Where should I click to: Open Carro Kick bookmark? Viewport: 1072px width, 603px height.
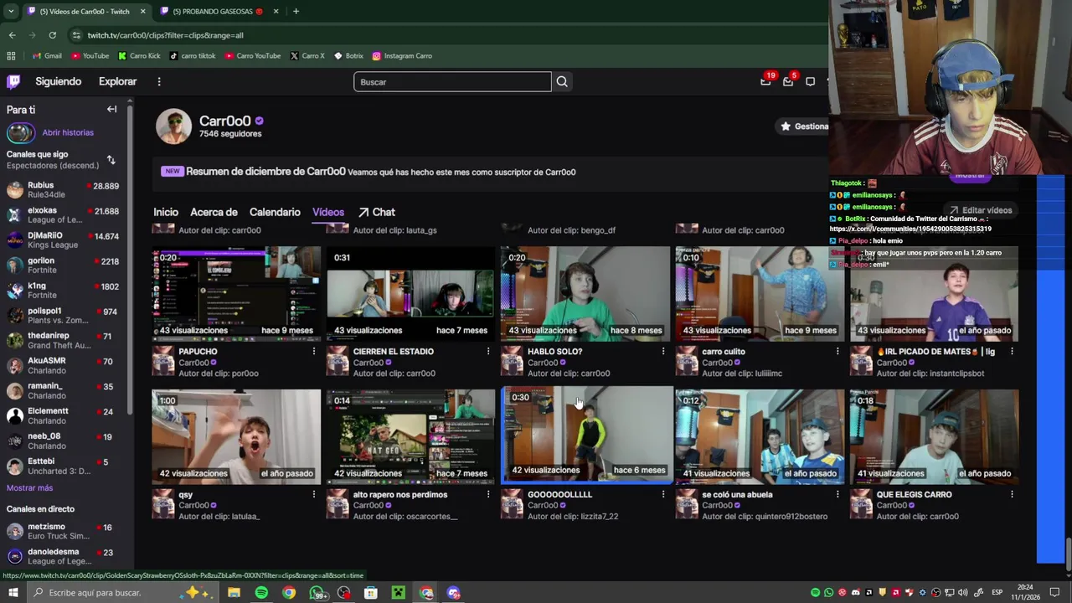coord(139,56)
